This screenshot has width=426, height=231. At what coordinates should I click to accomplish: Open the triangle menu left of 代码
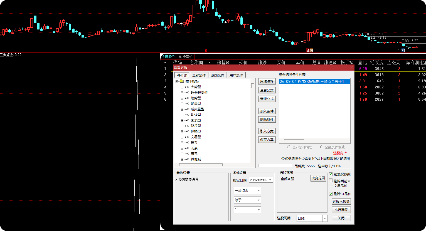coord(165,63)
